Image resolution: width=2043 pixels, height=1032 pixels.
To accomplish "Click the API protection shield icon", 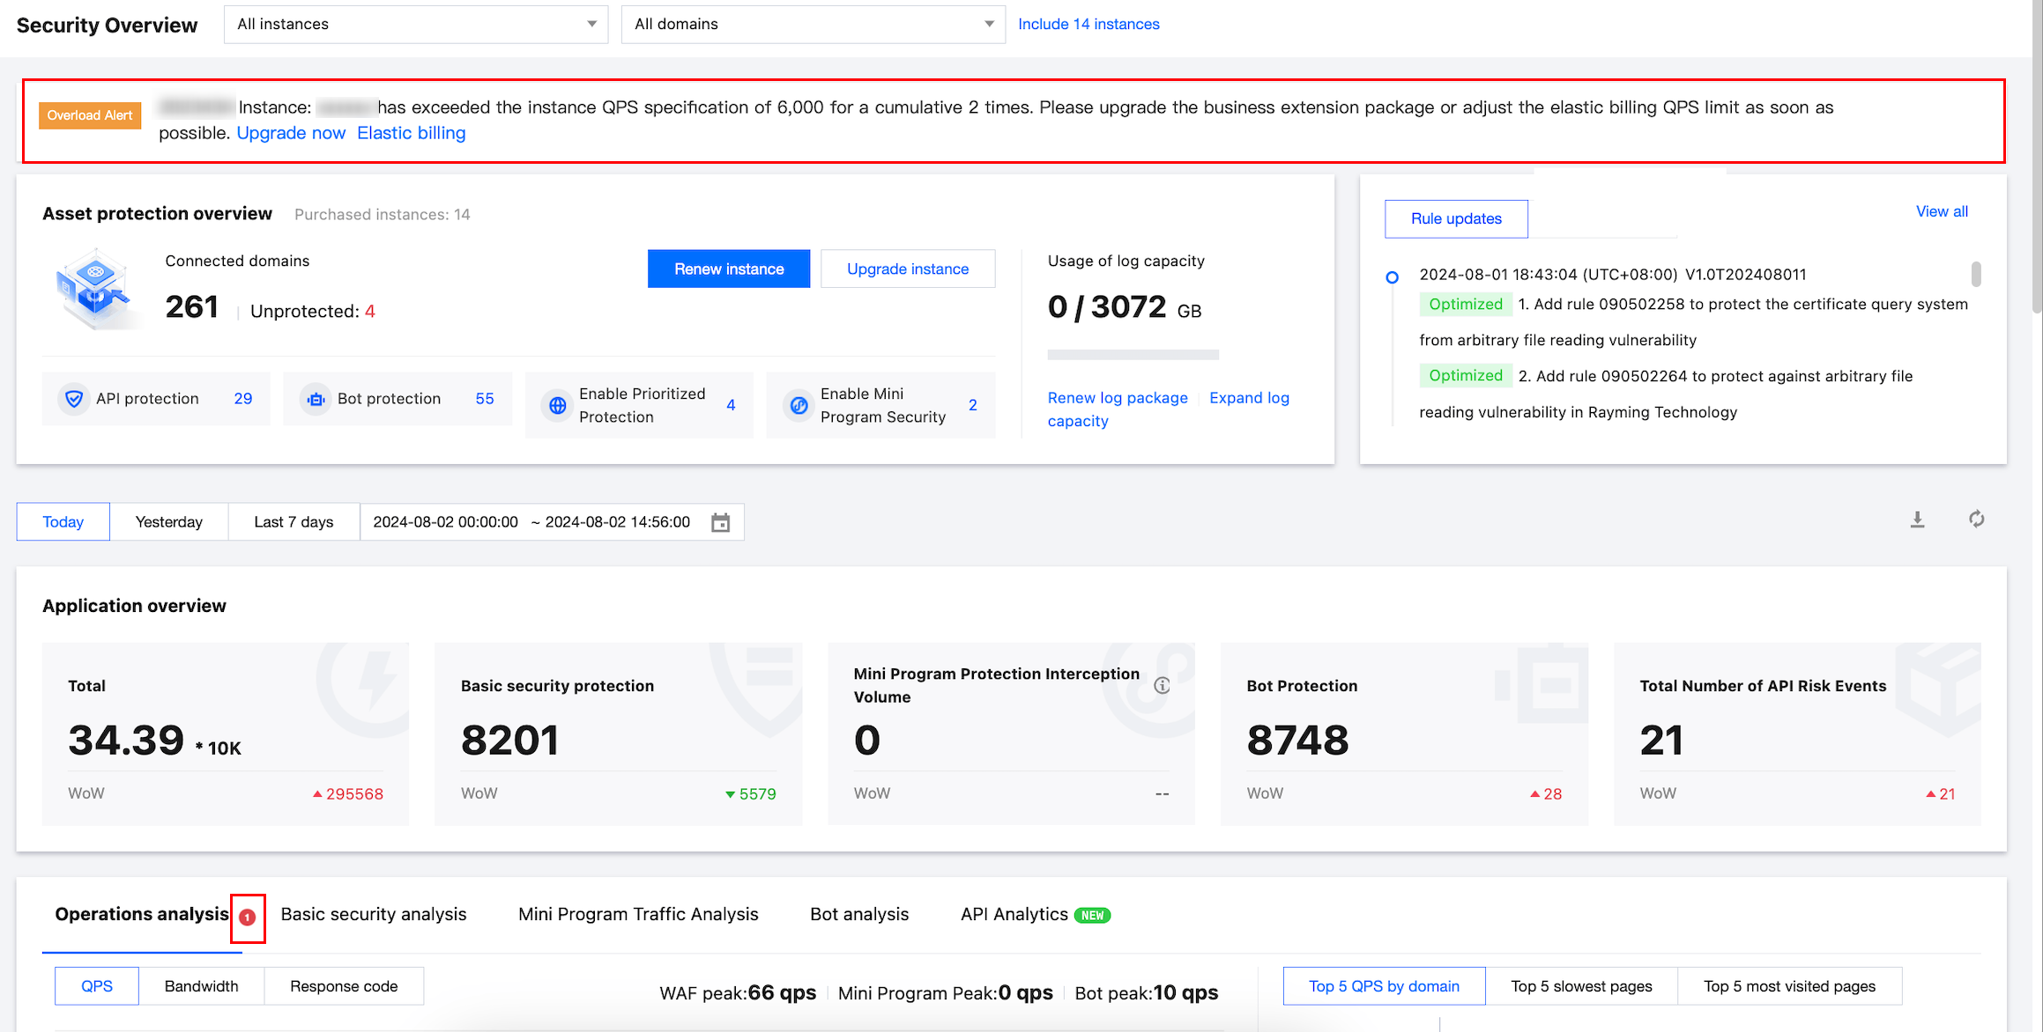I will 75,399.
